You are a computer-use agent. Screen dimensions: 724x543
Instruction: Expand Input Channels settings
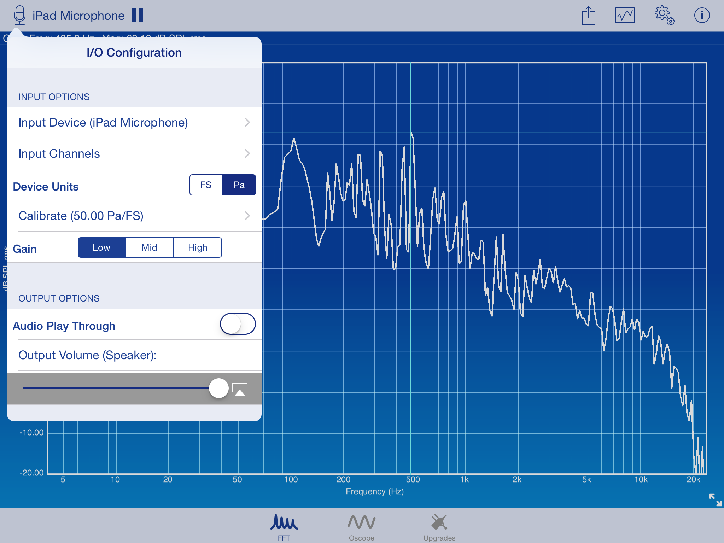[134, 154]
